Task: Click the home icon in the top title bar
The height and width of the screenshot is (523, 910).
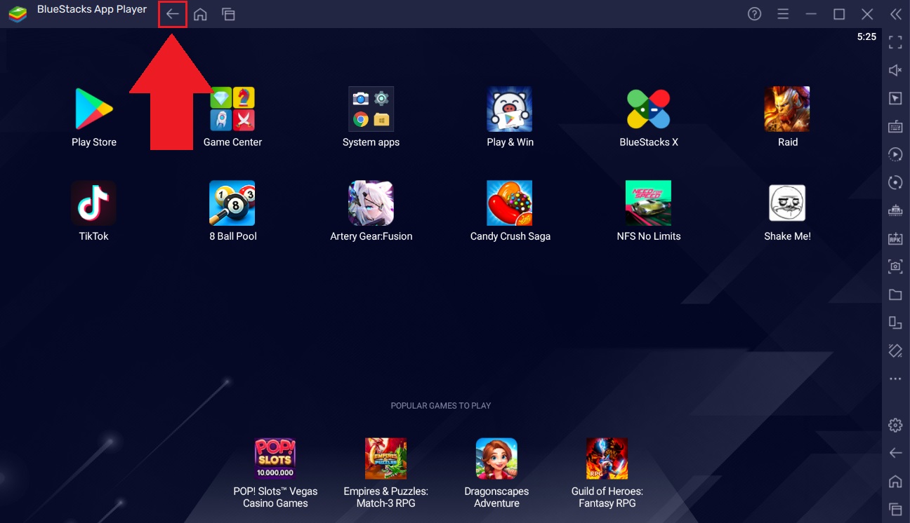Action: pyautogui.click(x=200, y=15)
